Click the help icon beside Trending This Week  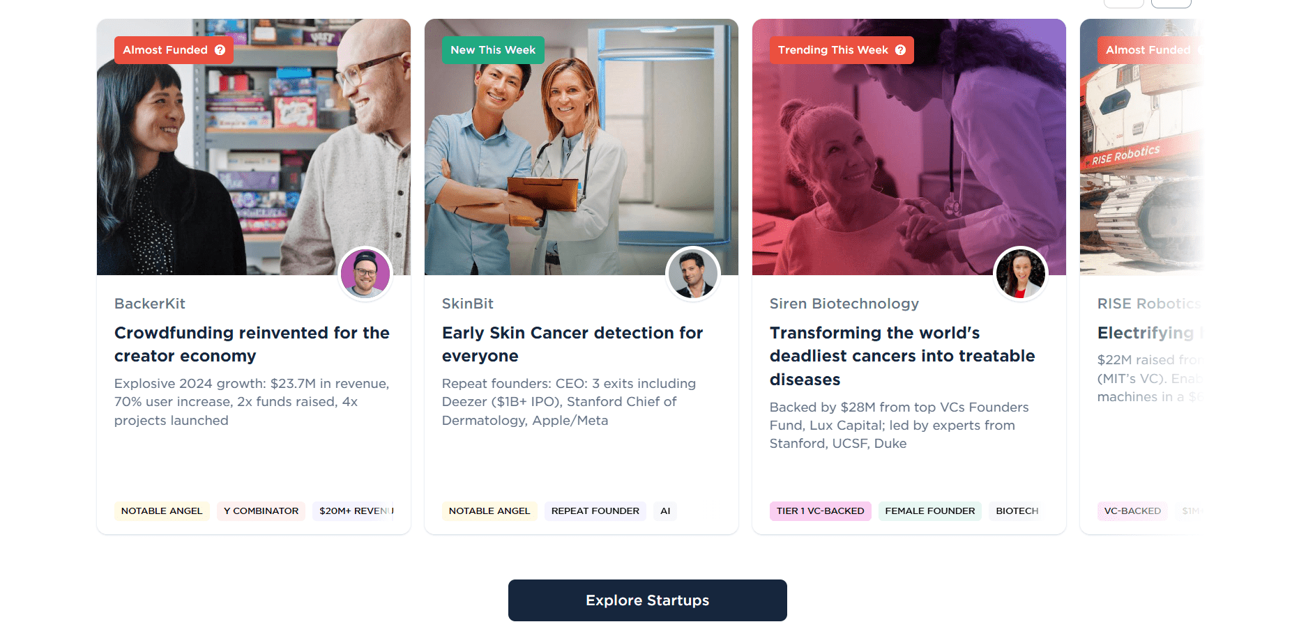(900, 50)
